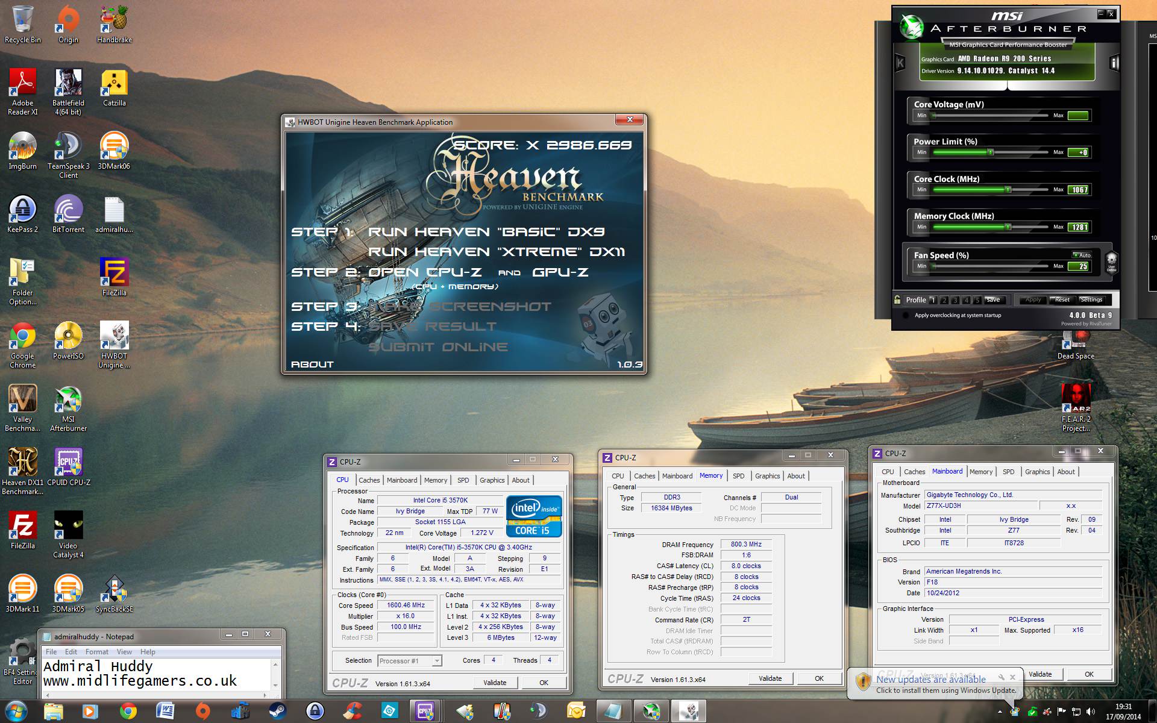Toggle Apply overclocking at system startup

point(906,315)
